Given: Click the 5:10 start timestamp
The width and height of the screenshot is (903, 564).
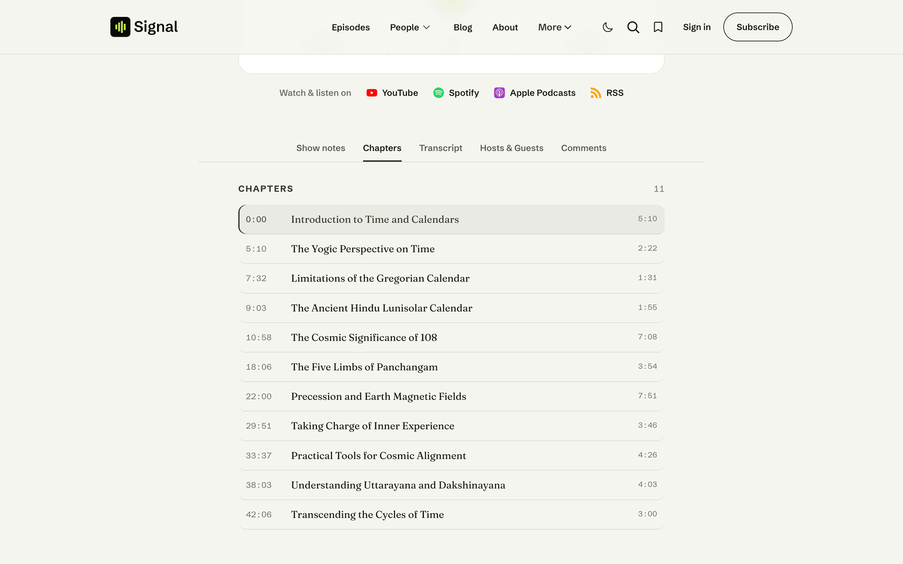Looking at the screenshot, I should coord(256,249).
